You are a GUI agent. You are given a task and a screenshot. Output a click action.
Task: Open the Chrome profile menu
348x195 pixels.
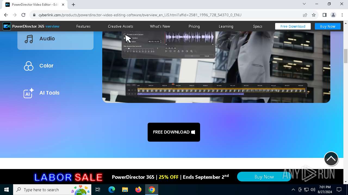333,15
